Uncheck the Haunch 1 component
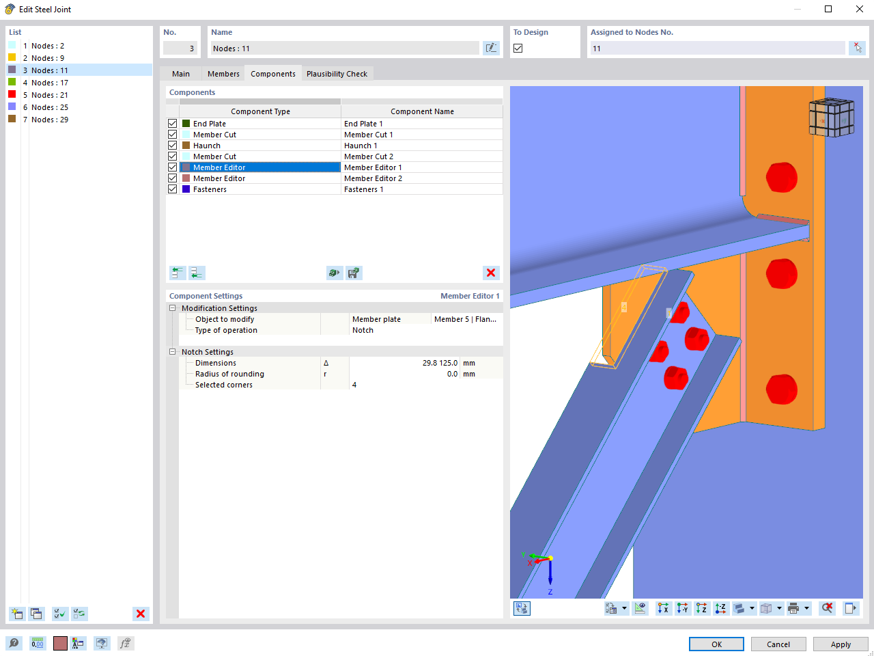874x656 pixels. [x=172, y=145]
